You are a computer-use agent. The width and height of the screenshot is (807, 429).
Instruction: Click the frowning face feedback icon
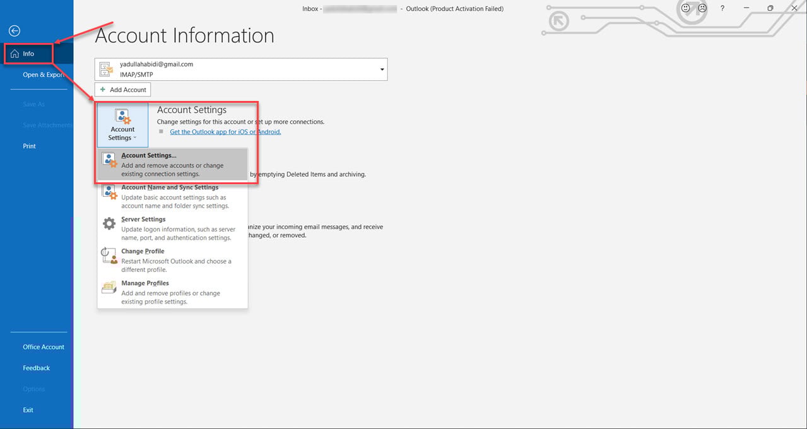(702, 8)
